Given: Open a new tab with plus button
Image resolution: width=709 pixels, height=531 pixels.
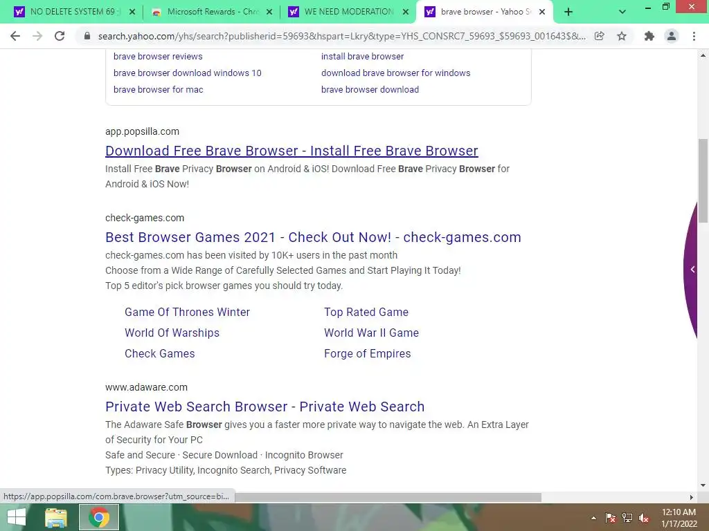Looking at the screenshot, I should pyautogui.click(x=568, y=12).
